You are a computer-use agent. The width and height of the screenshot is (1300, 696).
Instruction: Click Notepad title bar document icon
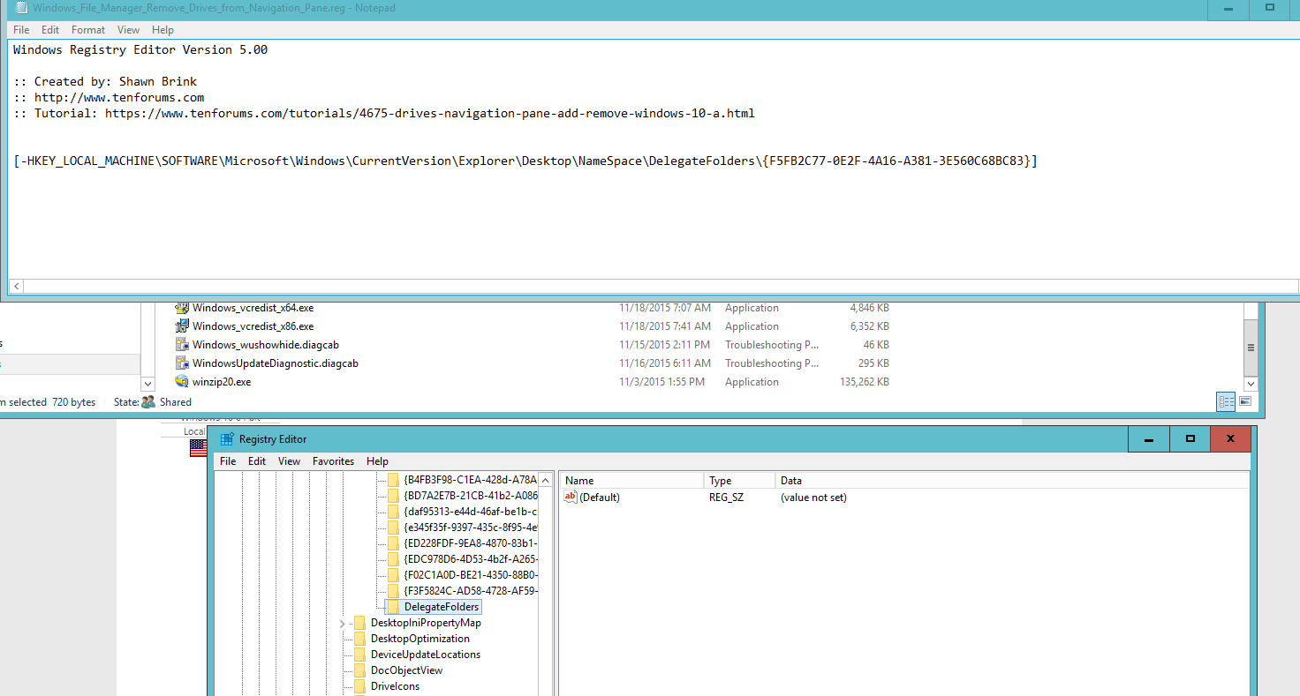(x=20, y=7)
